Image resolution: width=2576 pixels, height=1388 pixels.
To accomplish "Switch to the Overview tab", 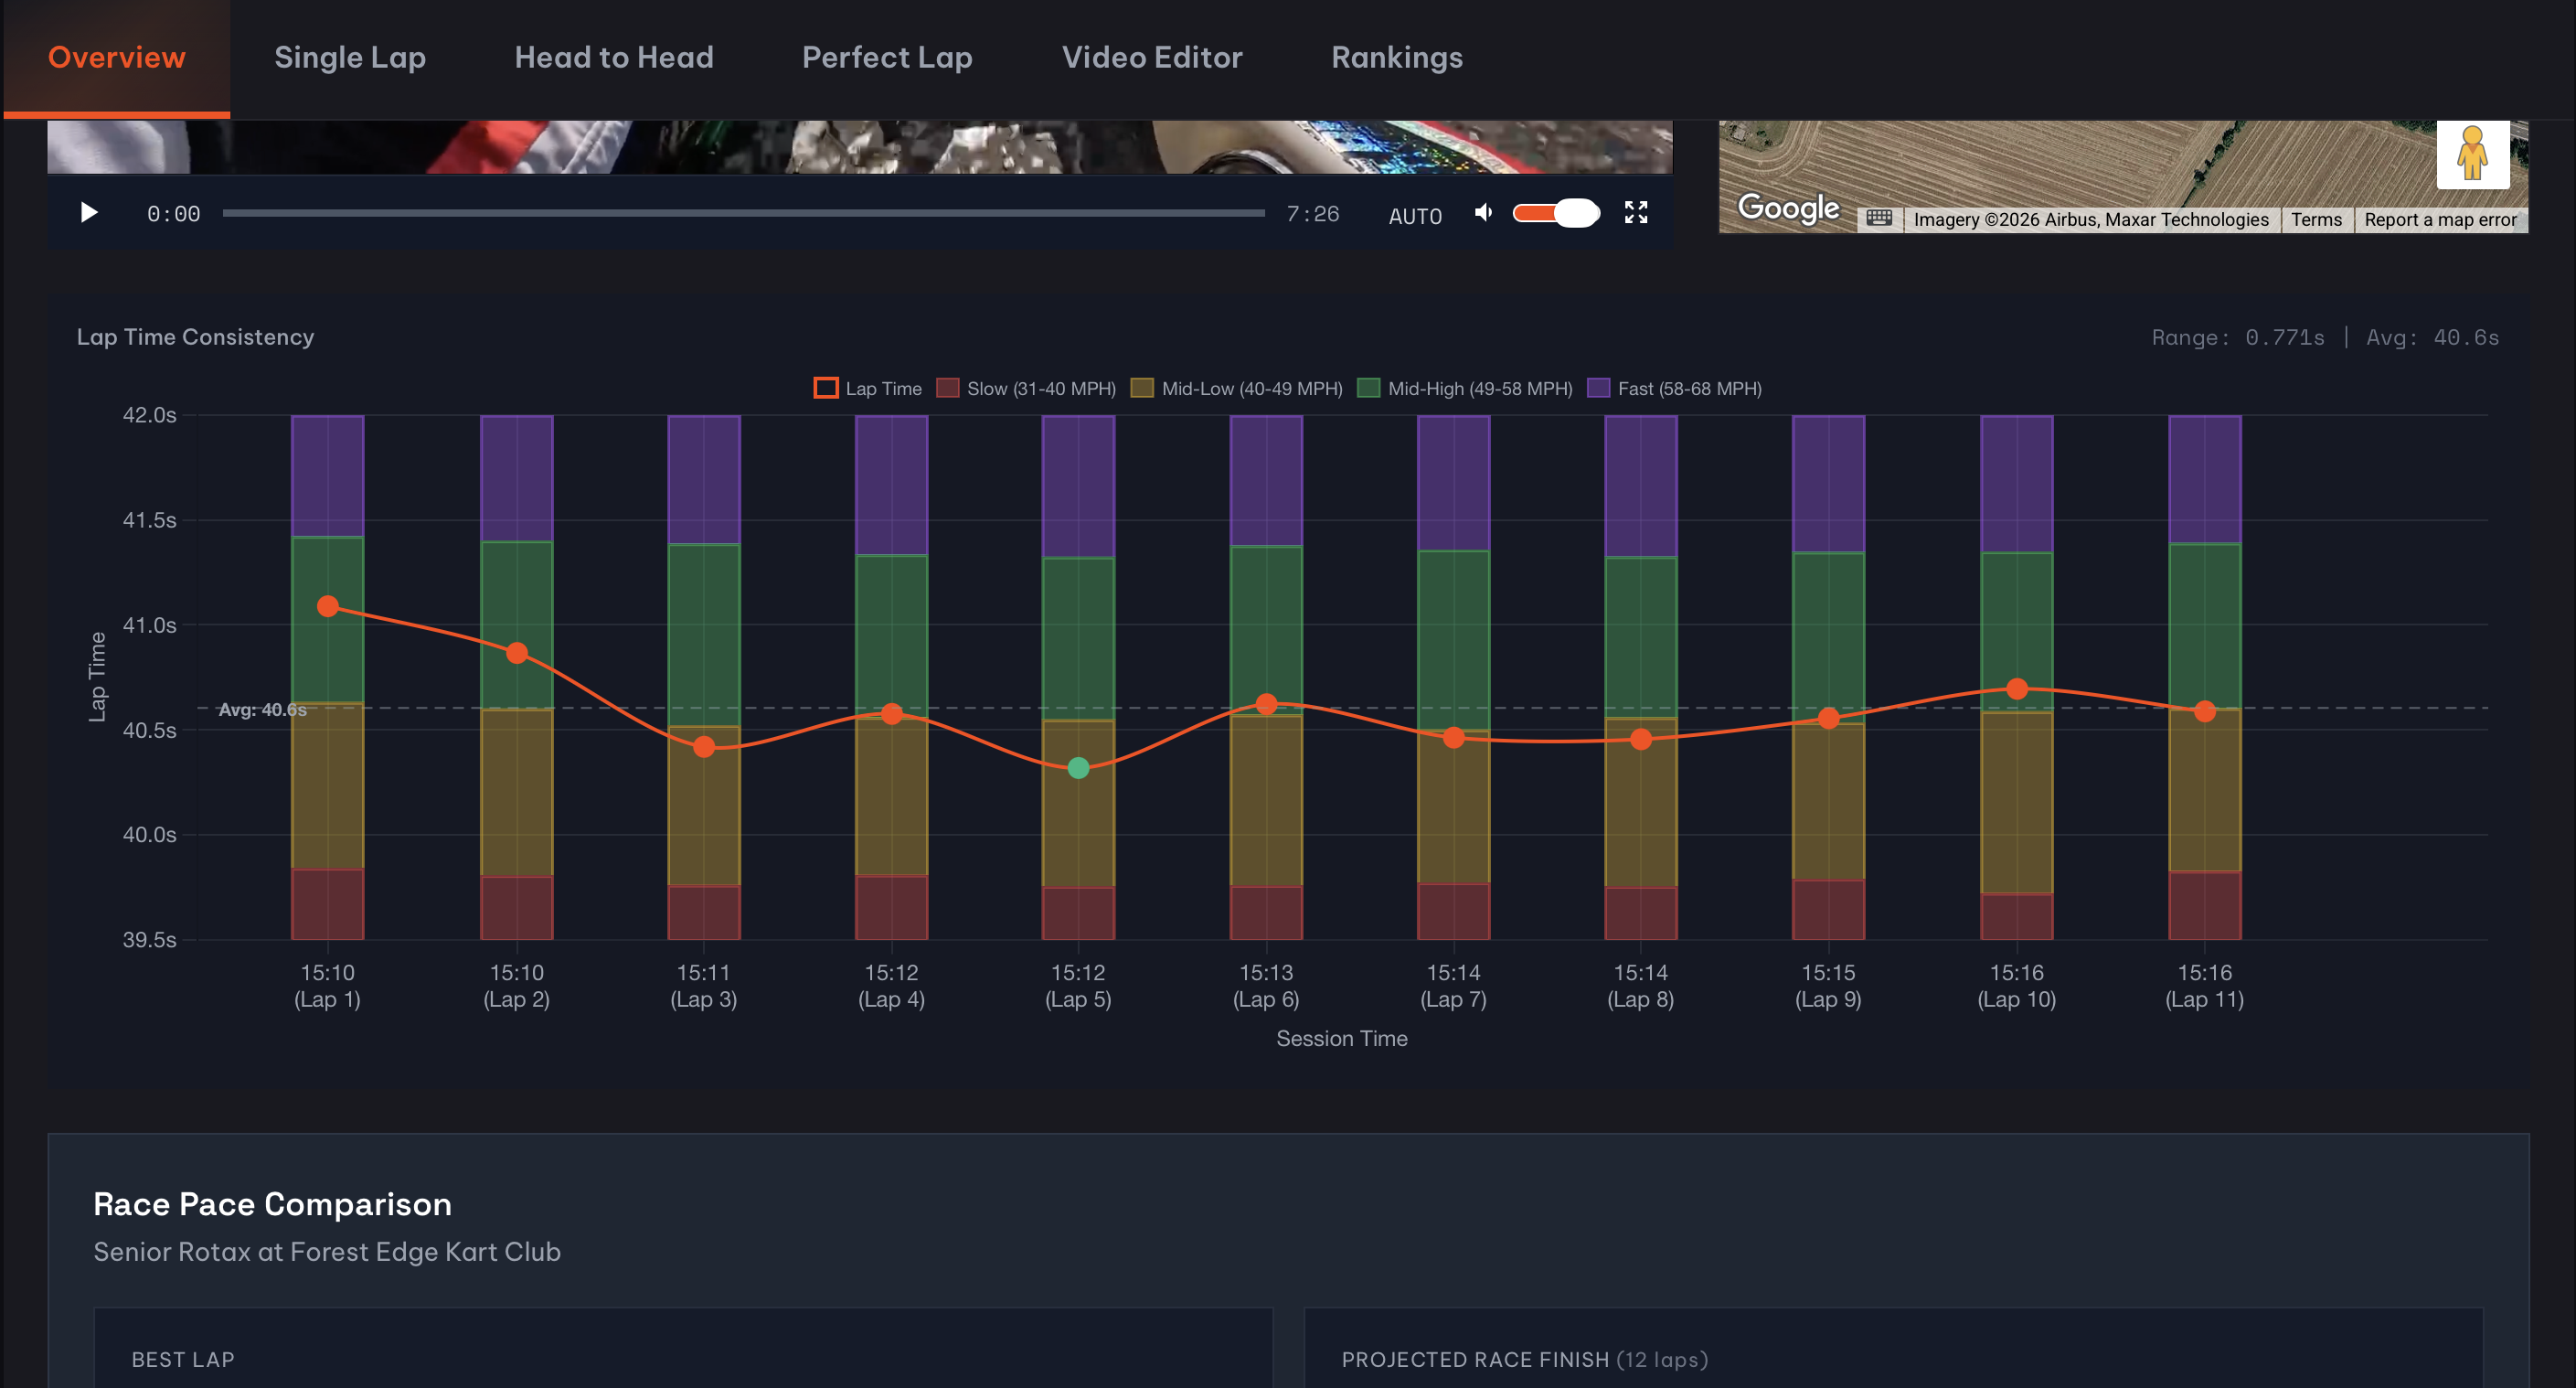I will [117, 58].
